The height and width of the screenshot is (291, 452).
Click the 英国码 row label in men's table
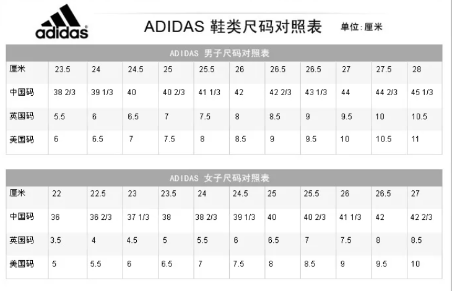point(22,116)
